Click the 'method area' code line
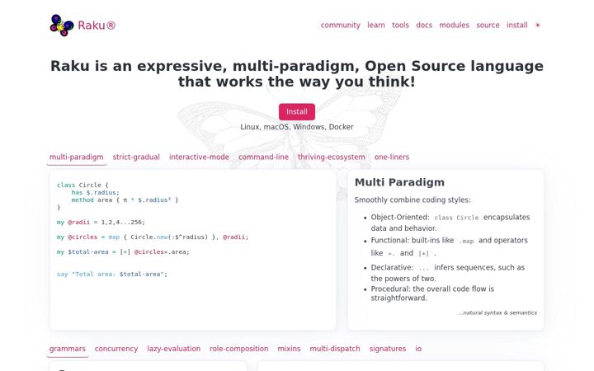Screen dimensions: 594x371 [x=125, y=200]
